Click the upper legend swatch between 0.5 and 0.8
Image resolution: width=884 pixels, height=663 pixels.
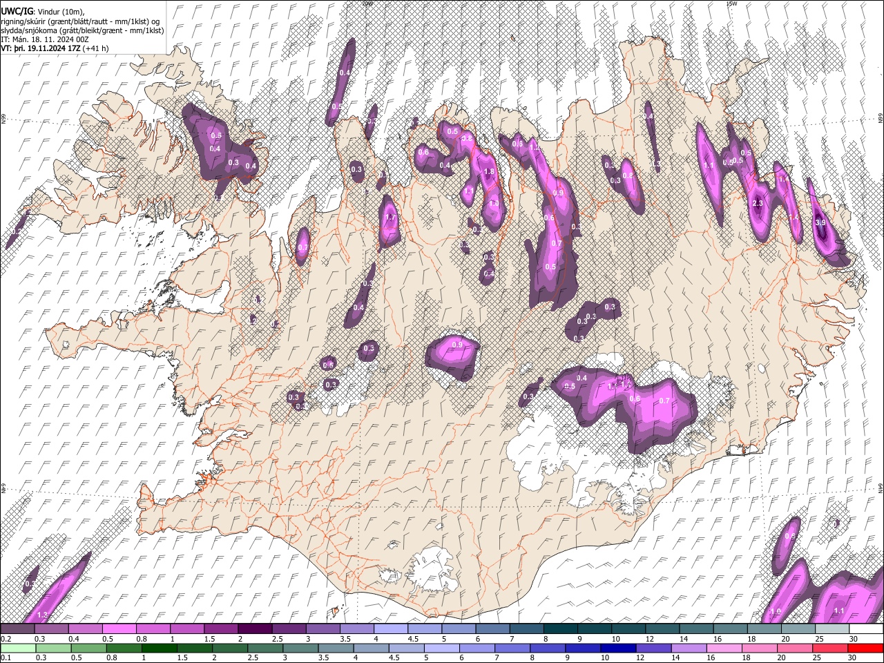click(119, 629)
